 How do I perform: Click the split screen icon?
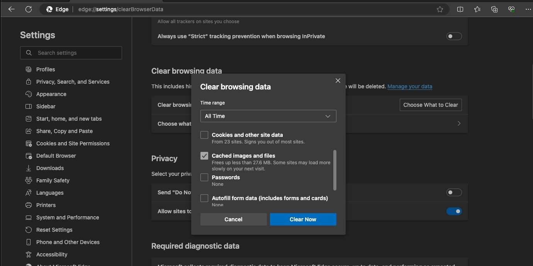pos(460,9)
